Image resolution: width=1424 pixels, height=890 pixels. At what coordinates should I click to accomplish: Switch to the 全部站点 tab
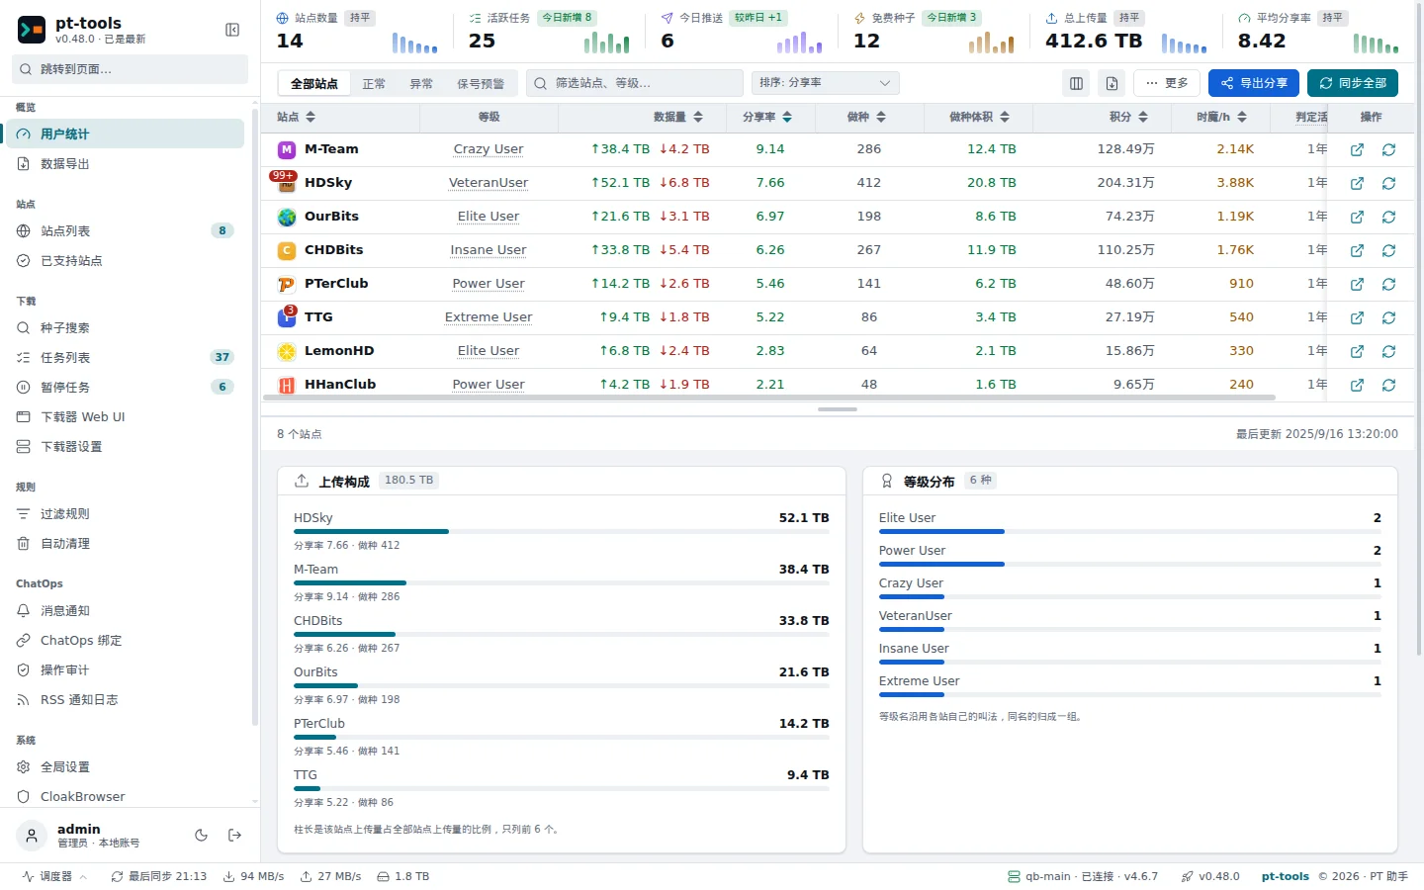pos(314,83)
